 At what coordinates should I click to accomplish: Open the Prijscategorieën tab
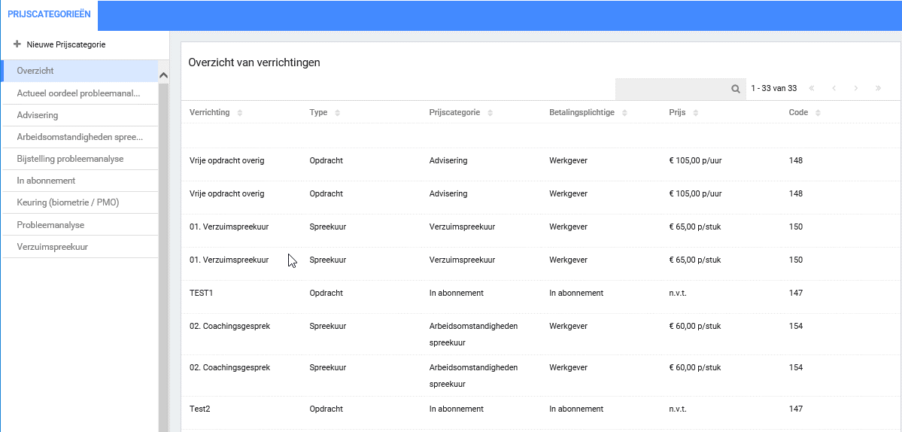[x=49, y=14]
